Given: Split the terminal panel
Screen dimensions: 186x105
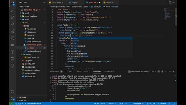Looking at the screenshot, I should pos(158,71).
